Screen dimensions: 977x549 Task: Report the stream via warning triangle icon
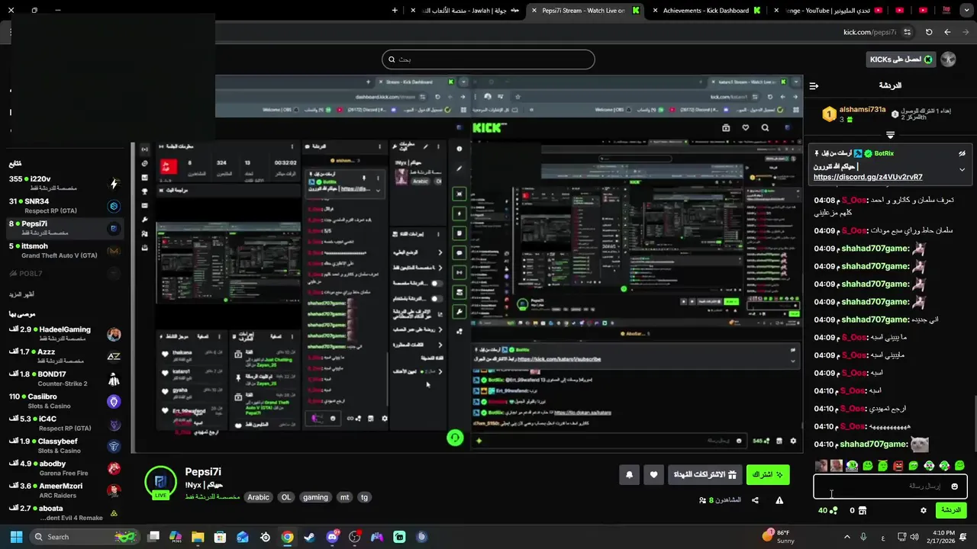pyautogui.click(x=779, y=500)
